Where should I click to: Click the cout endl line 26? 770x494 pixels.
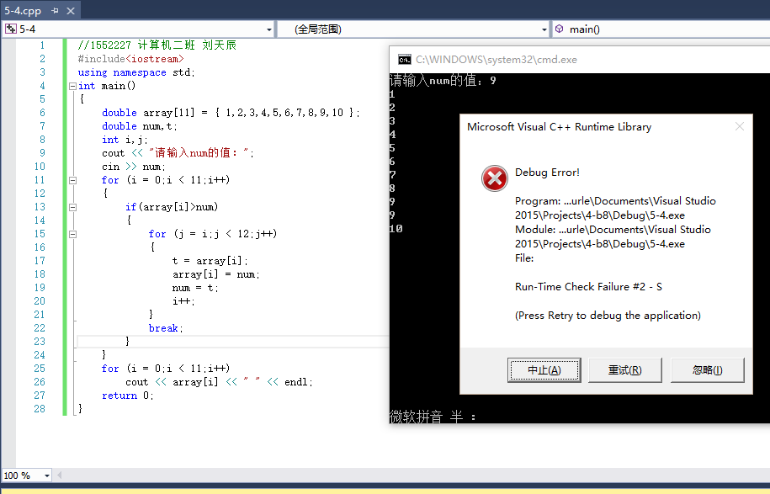[x=219, y=382]
